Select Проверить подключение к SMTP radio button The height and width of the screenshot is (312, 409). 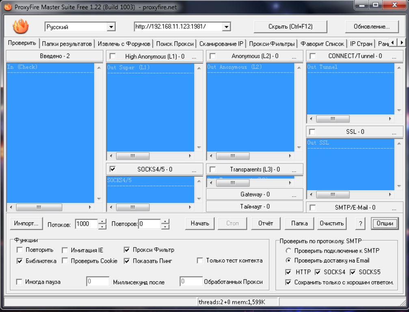288,251
